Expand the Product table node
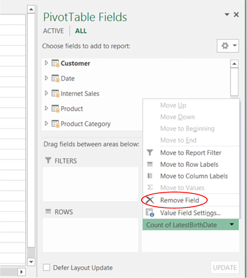The height and width of the screenshot is (278, 247). pyautogui.click(x=47, y=109)
